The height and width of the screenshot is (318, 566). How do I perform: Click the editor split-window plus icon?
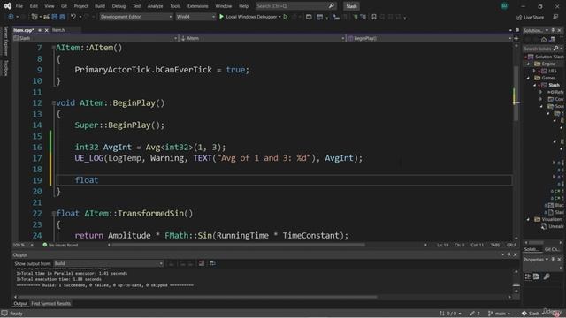(x=516, y=38)
